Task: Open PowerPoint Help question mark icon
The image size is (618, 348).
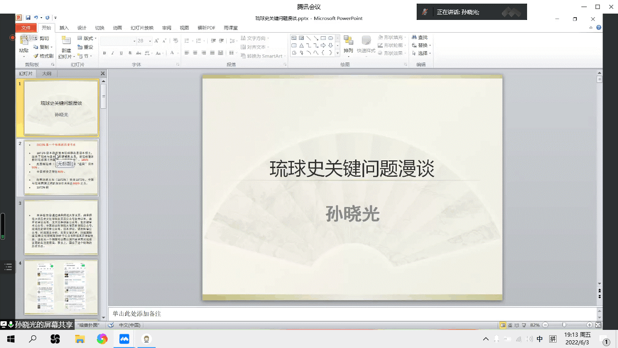Action: coord(599,28)
